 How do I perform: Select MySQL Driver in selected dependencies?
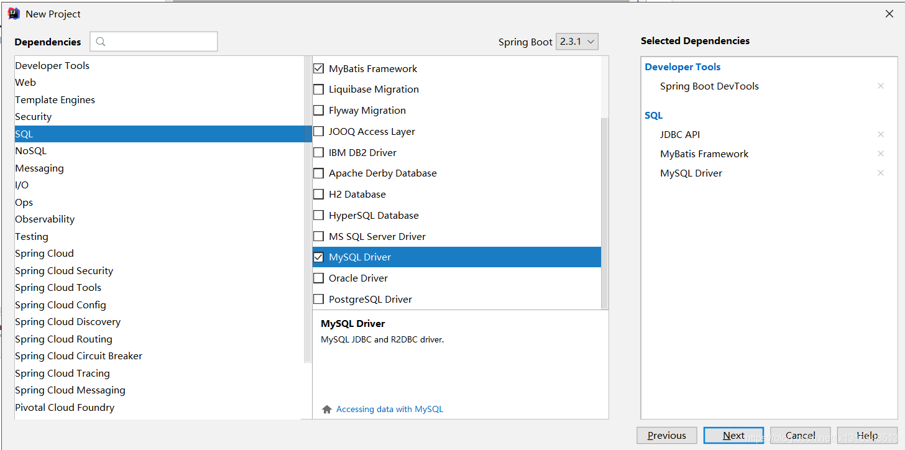tap(691, 173)
